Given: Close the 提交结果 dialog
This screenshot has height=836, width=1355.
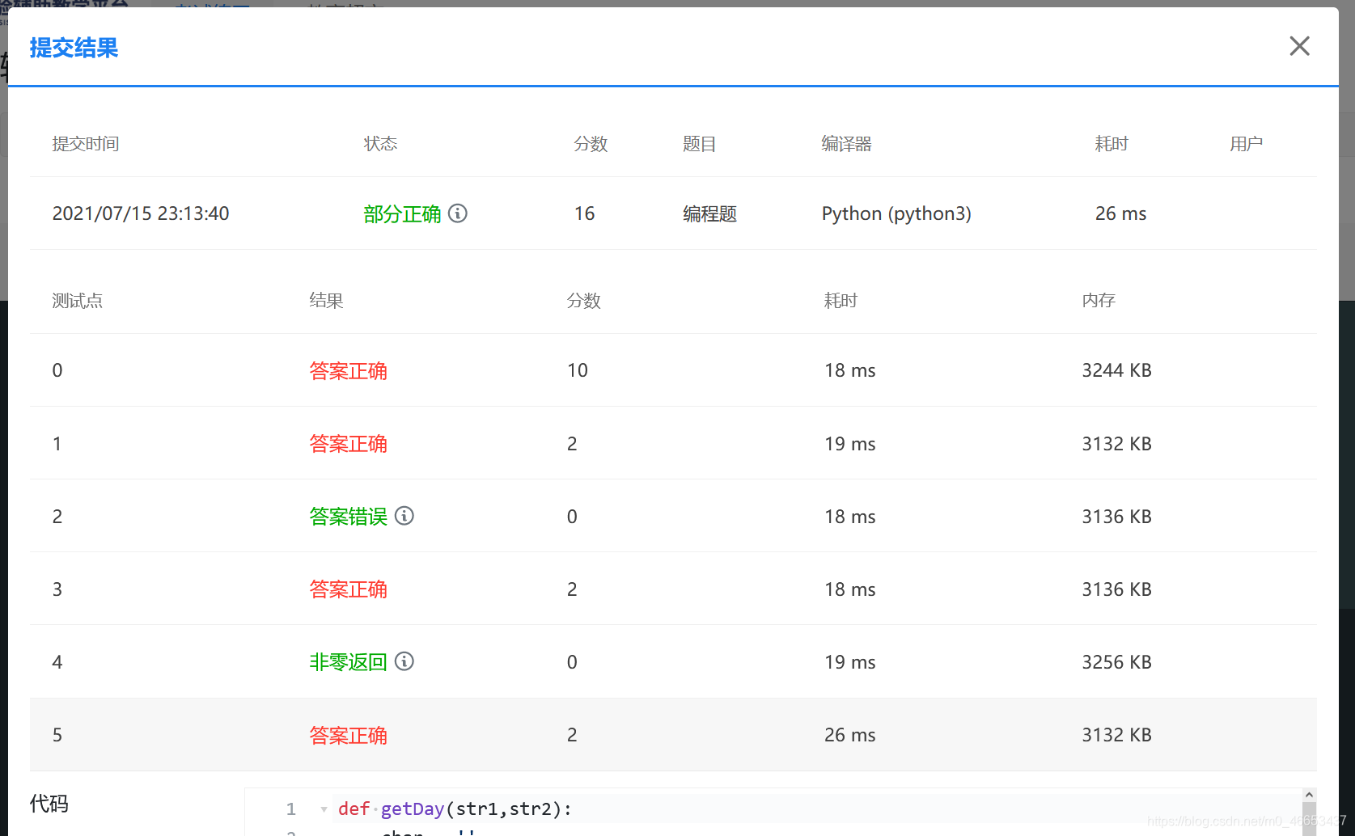Looking at the screenshot, I should tap(1299, 46).
